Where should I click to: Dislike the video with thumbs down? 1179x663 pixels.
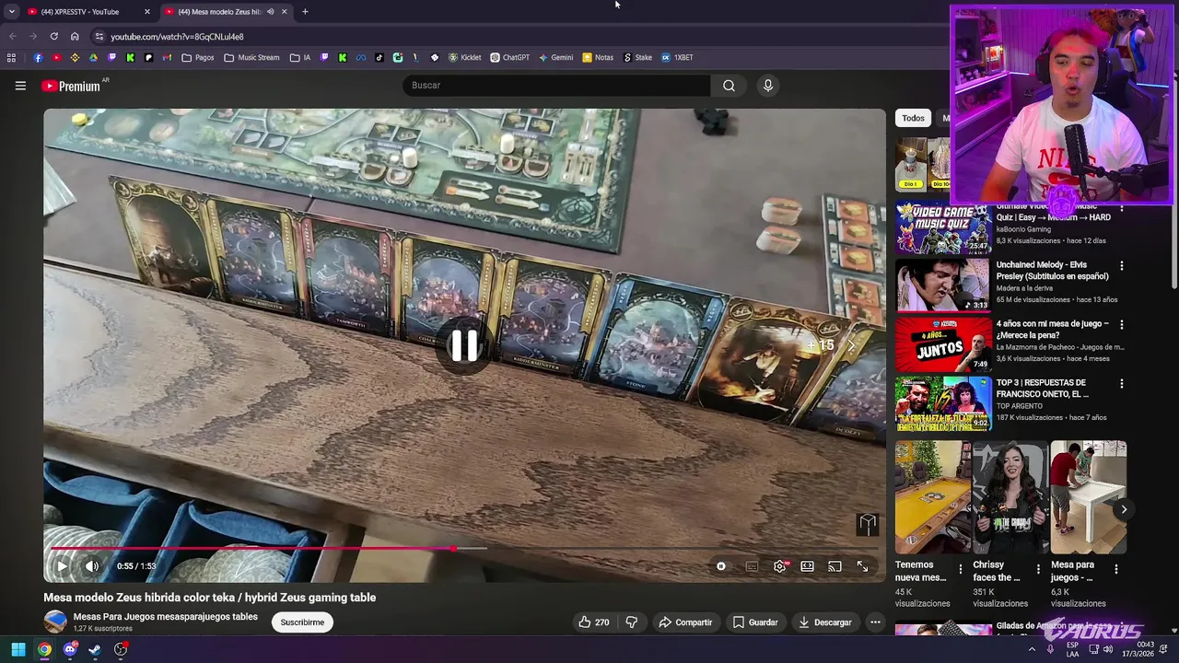632,622
